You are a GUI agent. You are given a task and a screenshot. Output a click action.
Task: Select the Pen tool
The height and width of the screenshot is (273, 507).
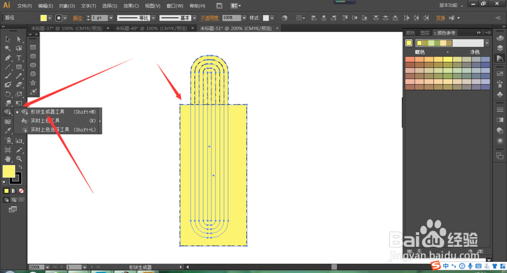(x=8, y=58)
